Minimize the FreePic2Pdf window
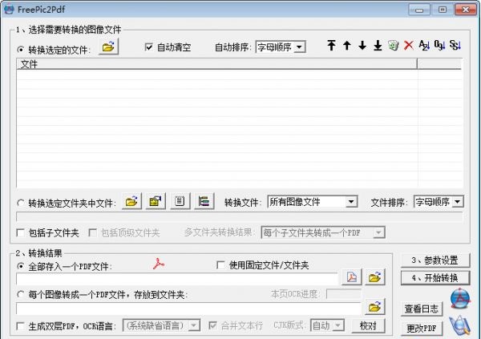This screenshot has width=481, height=339. point(419,10)
